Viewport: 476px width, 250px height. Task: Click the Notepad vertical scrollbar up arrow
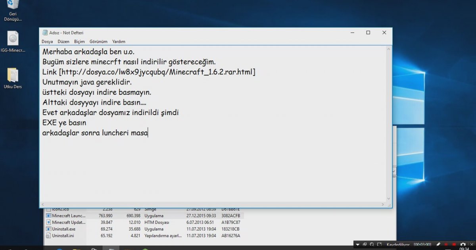[x=388, y=49]
